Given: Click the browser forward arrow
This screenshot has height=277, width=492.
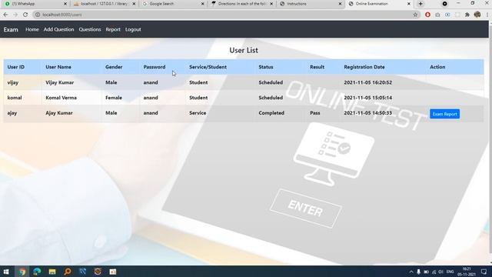Looking at the screenshot, I should [15, 15].
